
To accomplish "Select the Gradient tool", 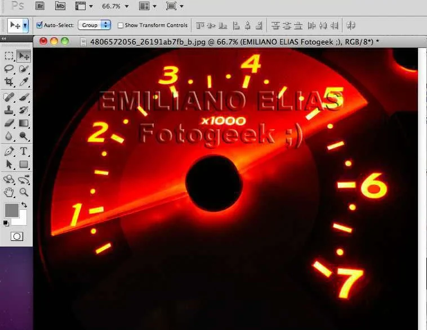I will click(x=24, y=123).
